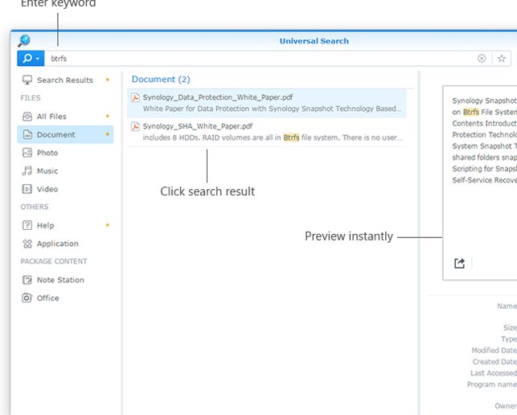Click the Document (2) results heading
Viewport: 517px width, 415px height.
coord(161,79)
